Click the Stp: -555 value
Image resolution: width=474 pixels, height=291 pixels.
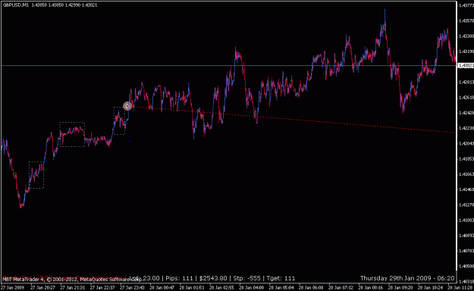click(x=246, y=278)
